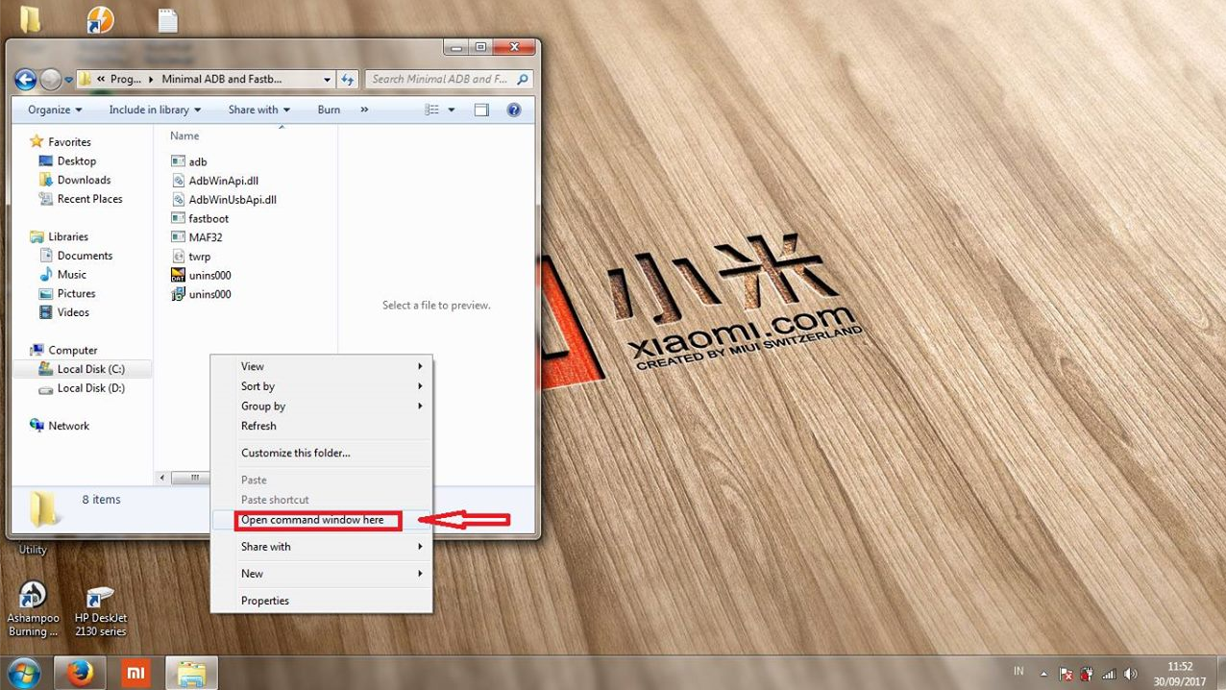1226x690 pixels.
Task: Open Music library
Action: pos(63,275)
